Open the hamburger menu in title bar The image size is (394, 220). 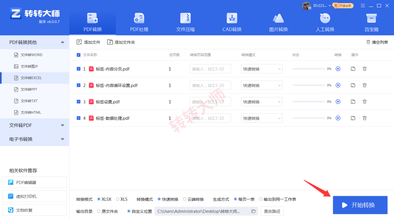pos(363,5)
